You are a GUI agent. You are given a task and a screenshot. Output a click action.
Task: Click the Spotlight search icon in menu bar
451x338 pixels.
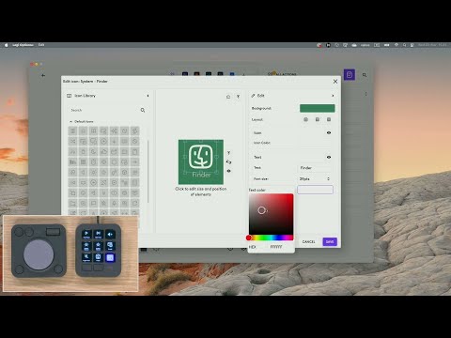pos(404,45)
